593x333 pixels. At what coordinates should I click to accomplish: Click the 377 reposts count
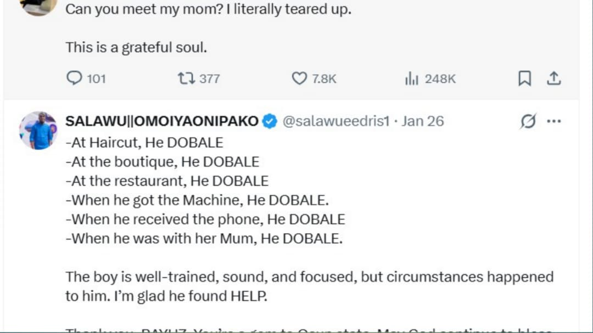pyautogui.click(x=209, y=79)
